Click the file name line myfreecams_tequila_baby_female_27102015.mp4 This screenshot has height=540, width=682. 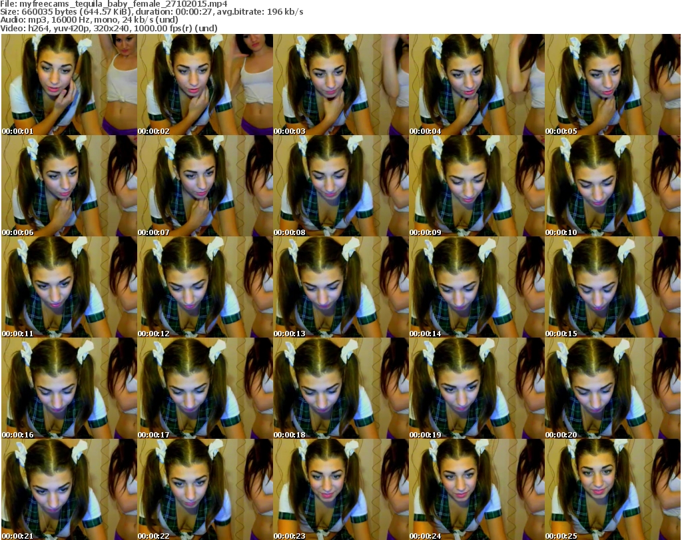[x=113, y=4]
